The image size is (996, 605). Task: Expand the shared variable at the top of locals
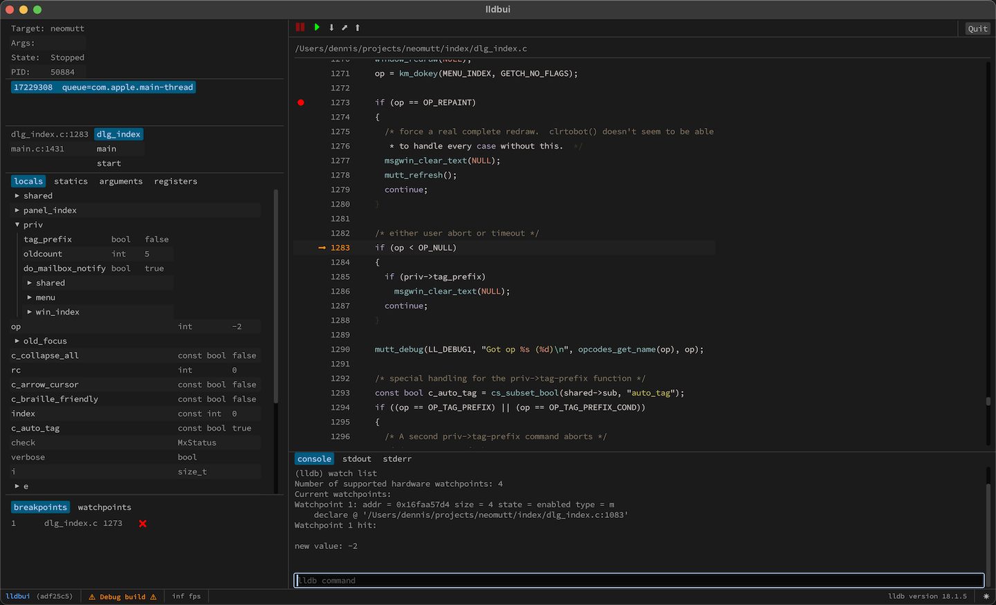click(17, 196)
